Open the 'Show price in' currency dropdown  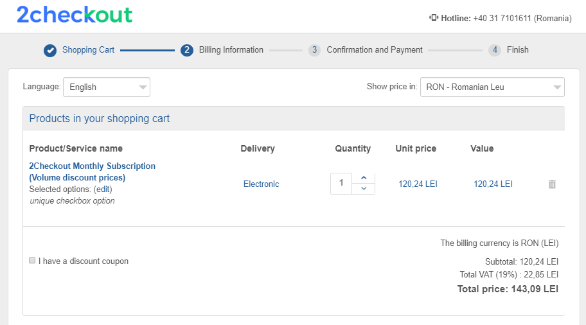(492, 87)
